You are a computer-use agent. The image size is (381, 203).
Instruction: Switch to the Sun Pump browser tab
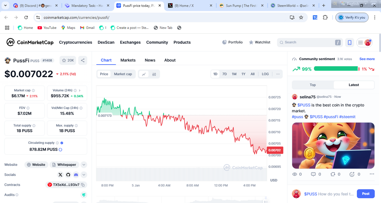pos(241,5)
